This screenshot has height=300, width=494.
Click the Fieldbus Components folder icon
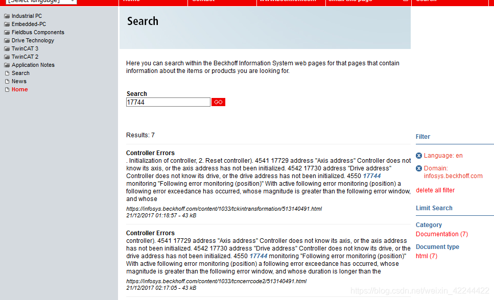click(7, 33)
